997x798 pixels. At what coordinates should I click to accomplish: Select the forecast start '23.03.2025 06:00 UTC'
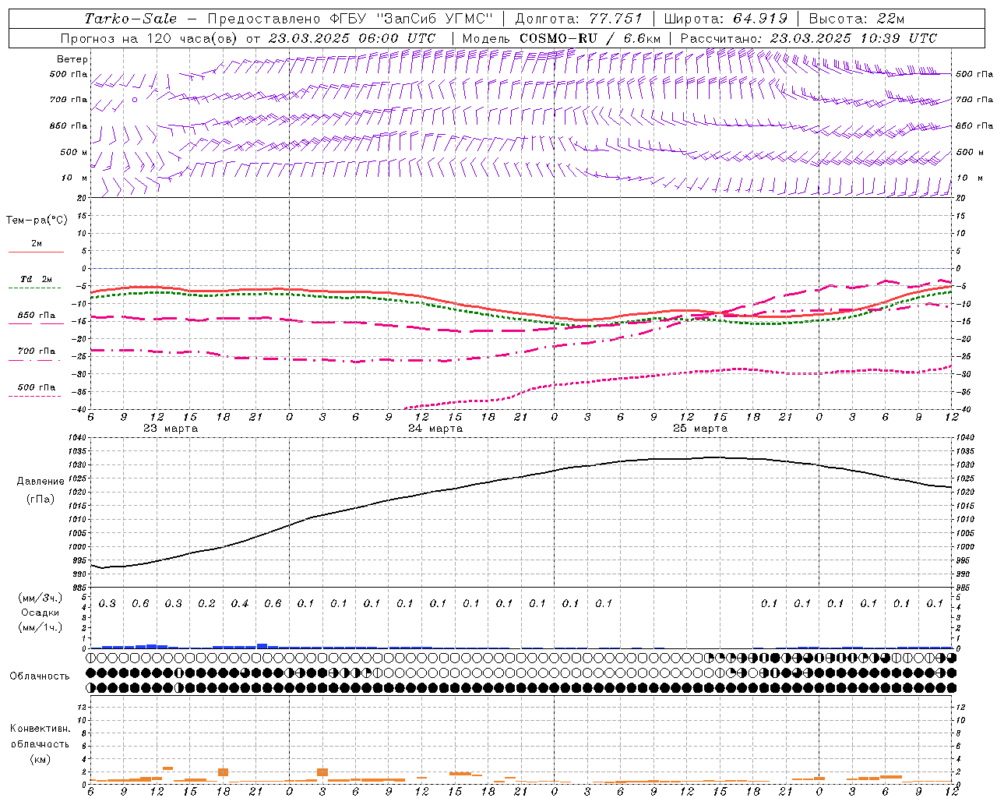(351, 38)
